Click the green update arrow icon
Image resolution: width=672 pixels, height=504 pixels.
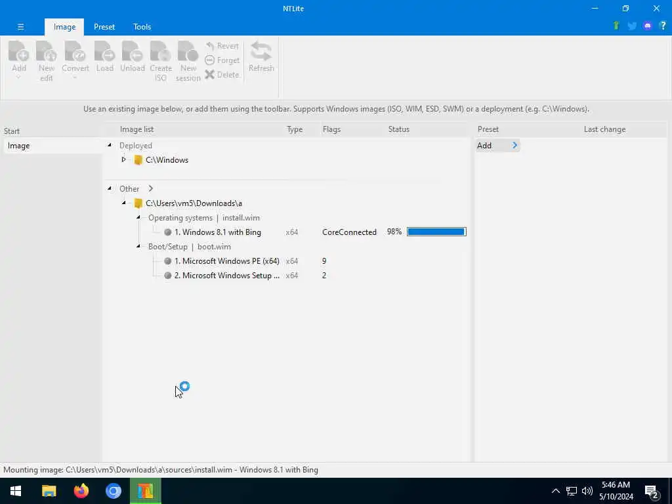[616, 26]
